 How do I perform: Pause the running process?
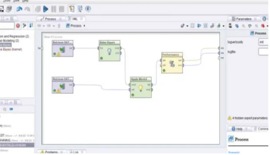(54, 9)
